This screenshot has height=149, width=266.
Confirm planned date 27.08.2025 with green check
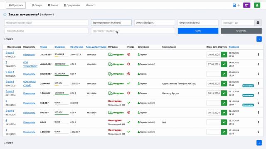[x=224, y=64]
